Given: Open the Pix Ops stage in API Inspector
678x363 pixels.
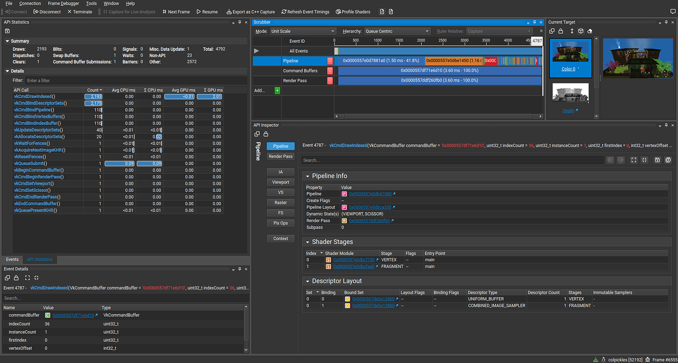Looking at the screenshot, I should point(281,223).
